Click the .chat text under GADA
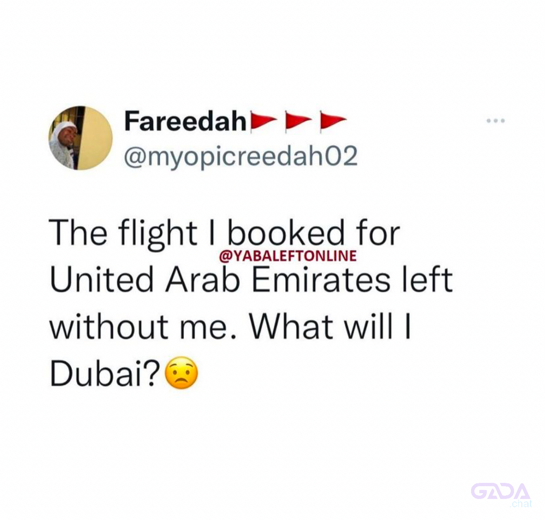This screenshot has height=520, width=545. [521, 504]
